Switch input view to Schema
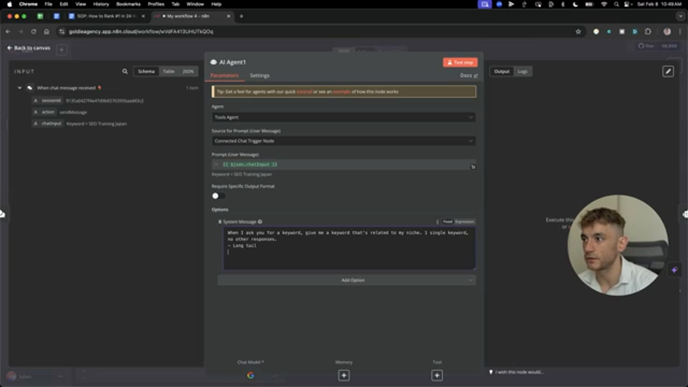This screenshot has width=688, height=387. pos(146,71)
